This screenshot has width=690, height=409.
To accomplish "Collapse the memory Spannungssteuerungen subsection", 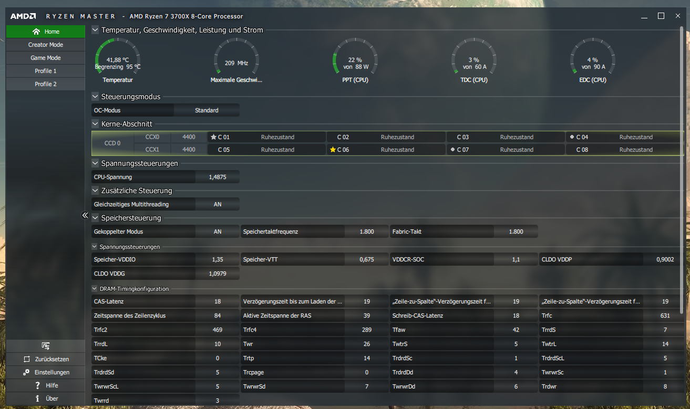I will click(x=95, y=247).
